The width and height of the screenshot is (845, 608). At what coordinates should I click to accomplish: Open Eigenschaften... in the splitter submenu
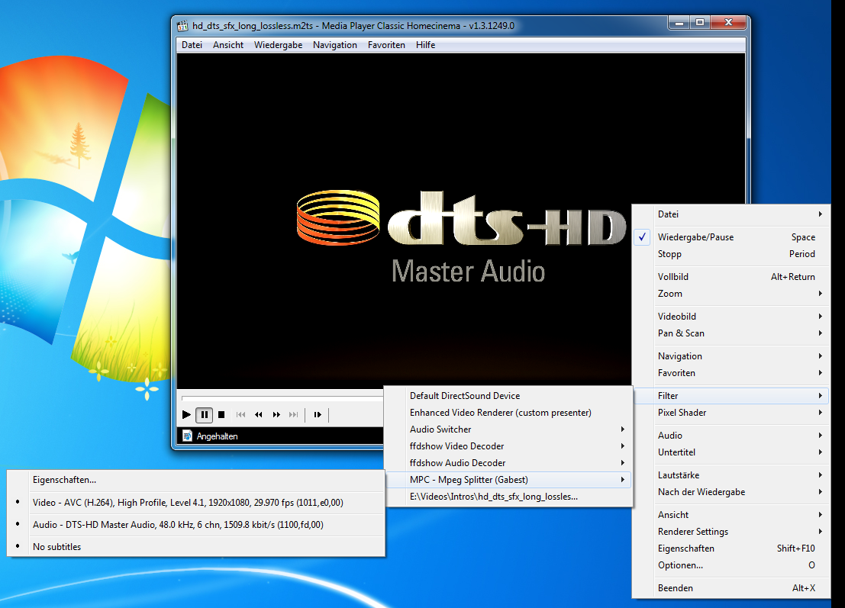196,480
